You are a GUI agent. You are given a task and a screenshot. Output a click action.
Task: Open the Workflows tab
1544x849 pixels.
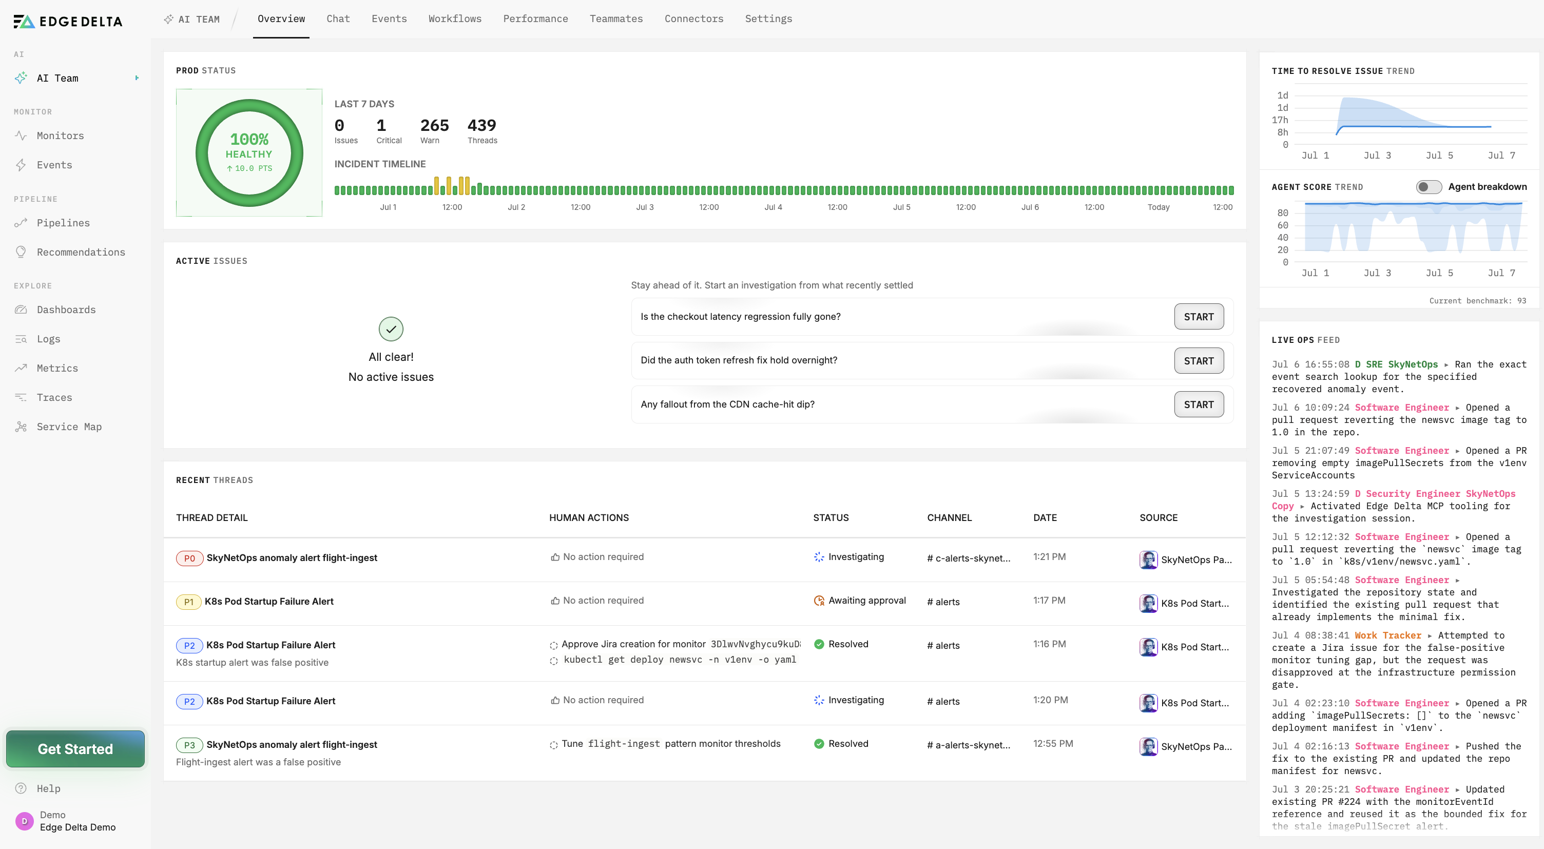point(455,19)
